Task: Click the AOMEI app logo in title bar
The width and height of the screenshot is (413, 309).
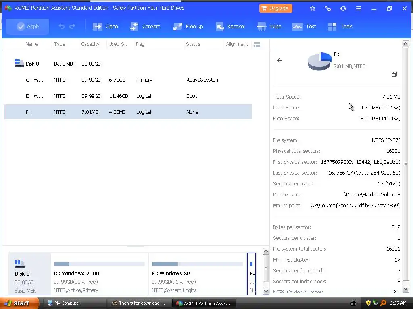Action: [x=8, y=8]
